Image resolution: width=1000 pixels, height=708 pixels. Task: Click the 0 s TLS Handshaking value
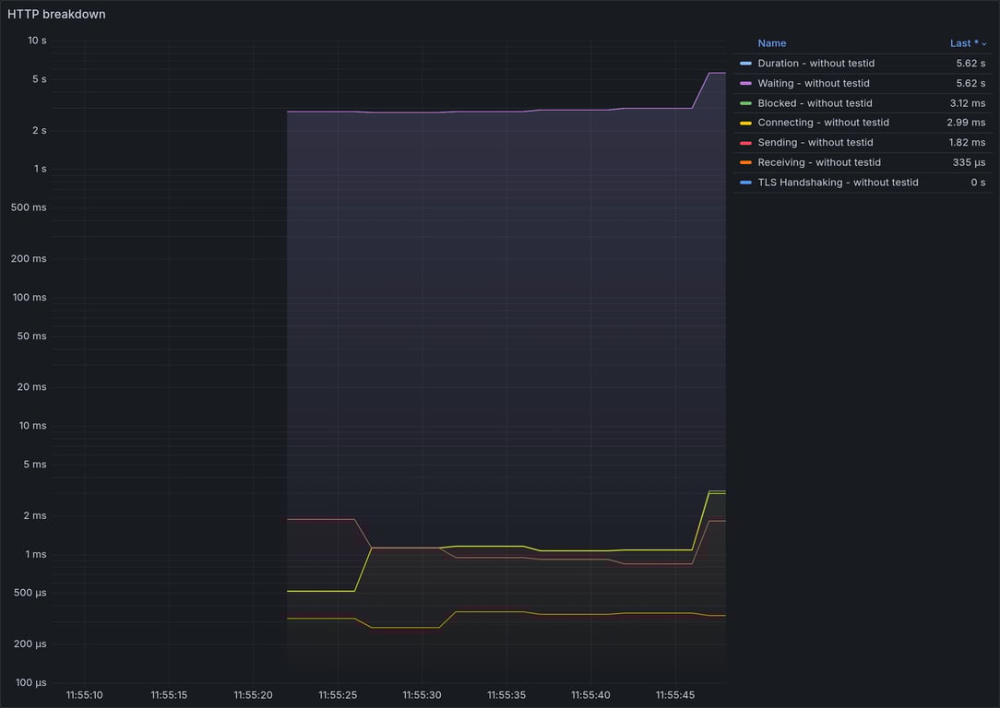(x=978, y=183)
